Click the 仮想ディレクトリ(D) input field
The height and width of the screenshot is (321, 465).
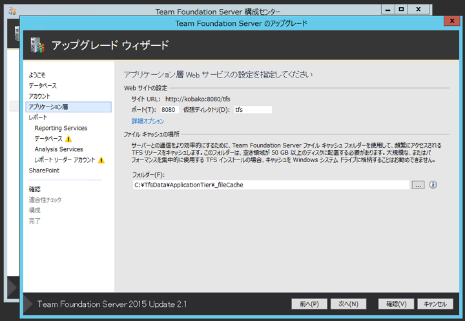(x=253, y=110)
